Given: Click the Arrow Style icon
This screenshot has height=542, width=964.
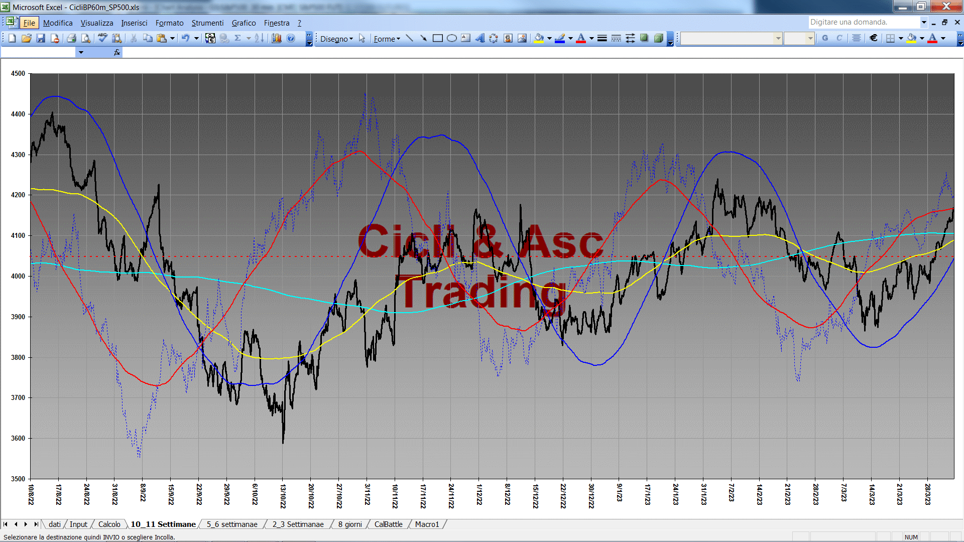Looking at the screenshot, I should click(630, 38).
